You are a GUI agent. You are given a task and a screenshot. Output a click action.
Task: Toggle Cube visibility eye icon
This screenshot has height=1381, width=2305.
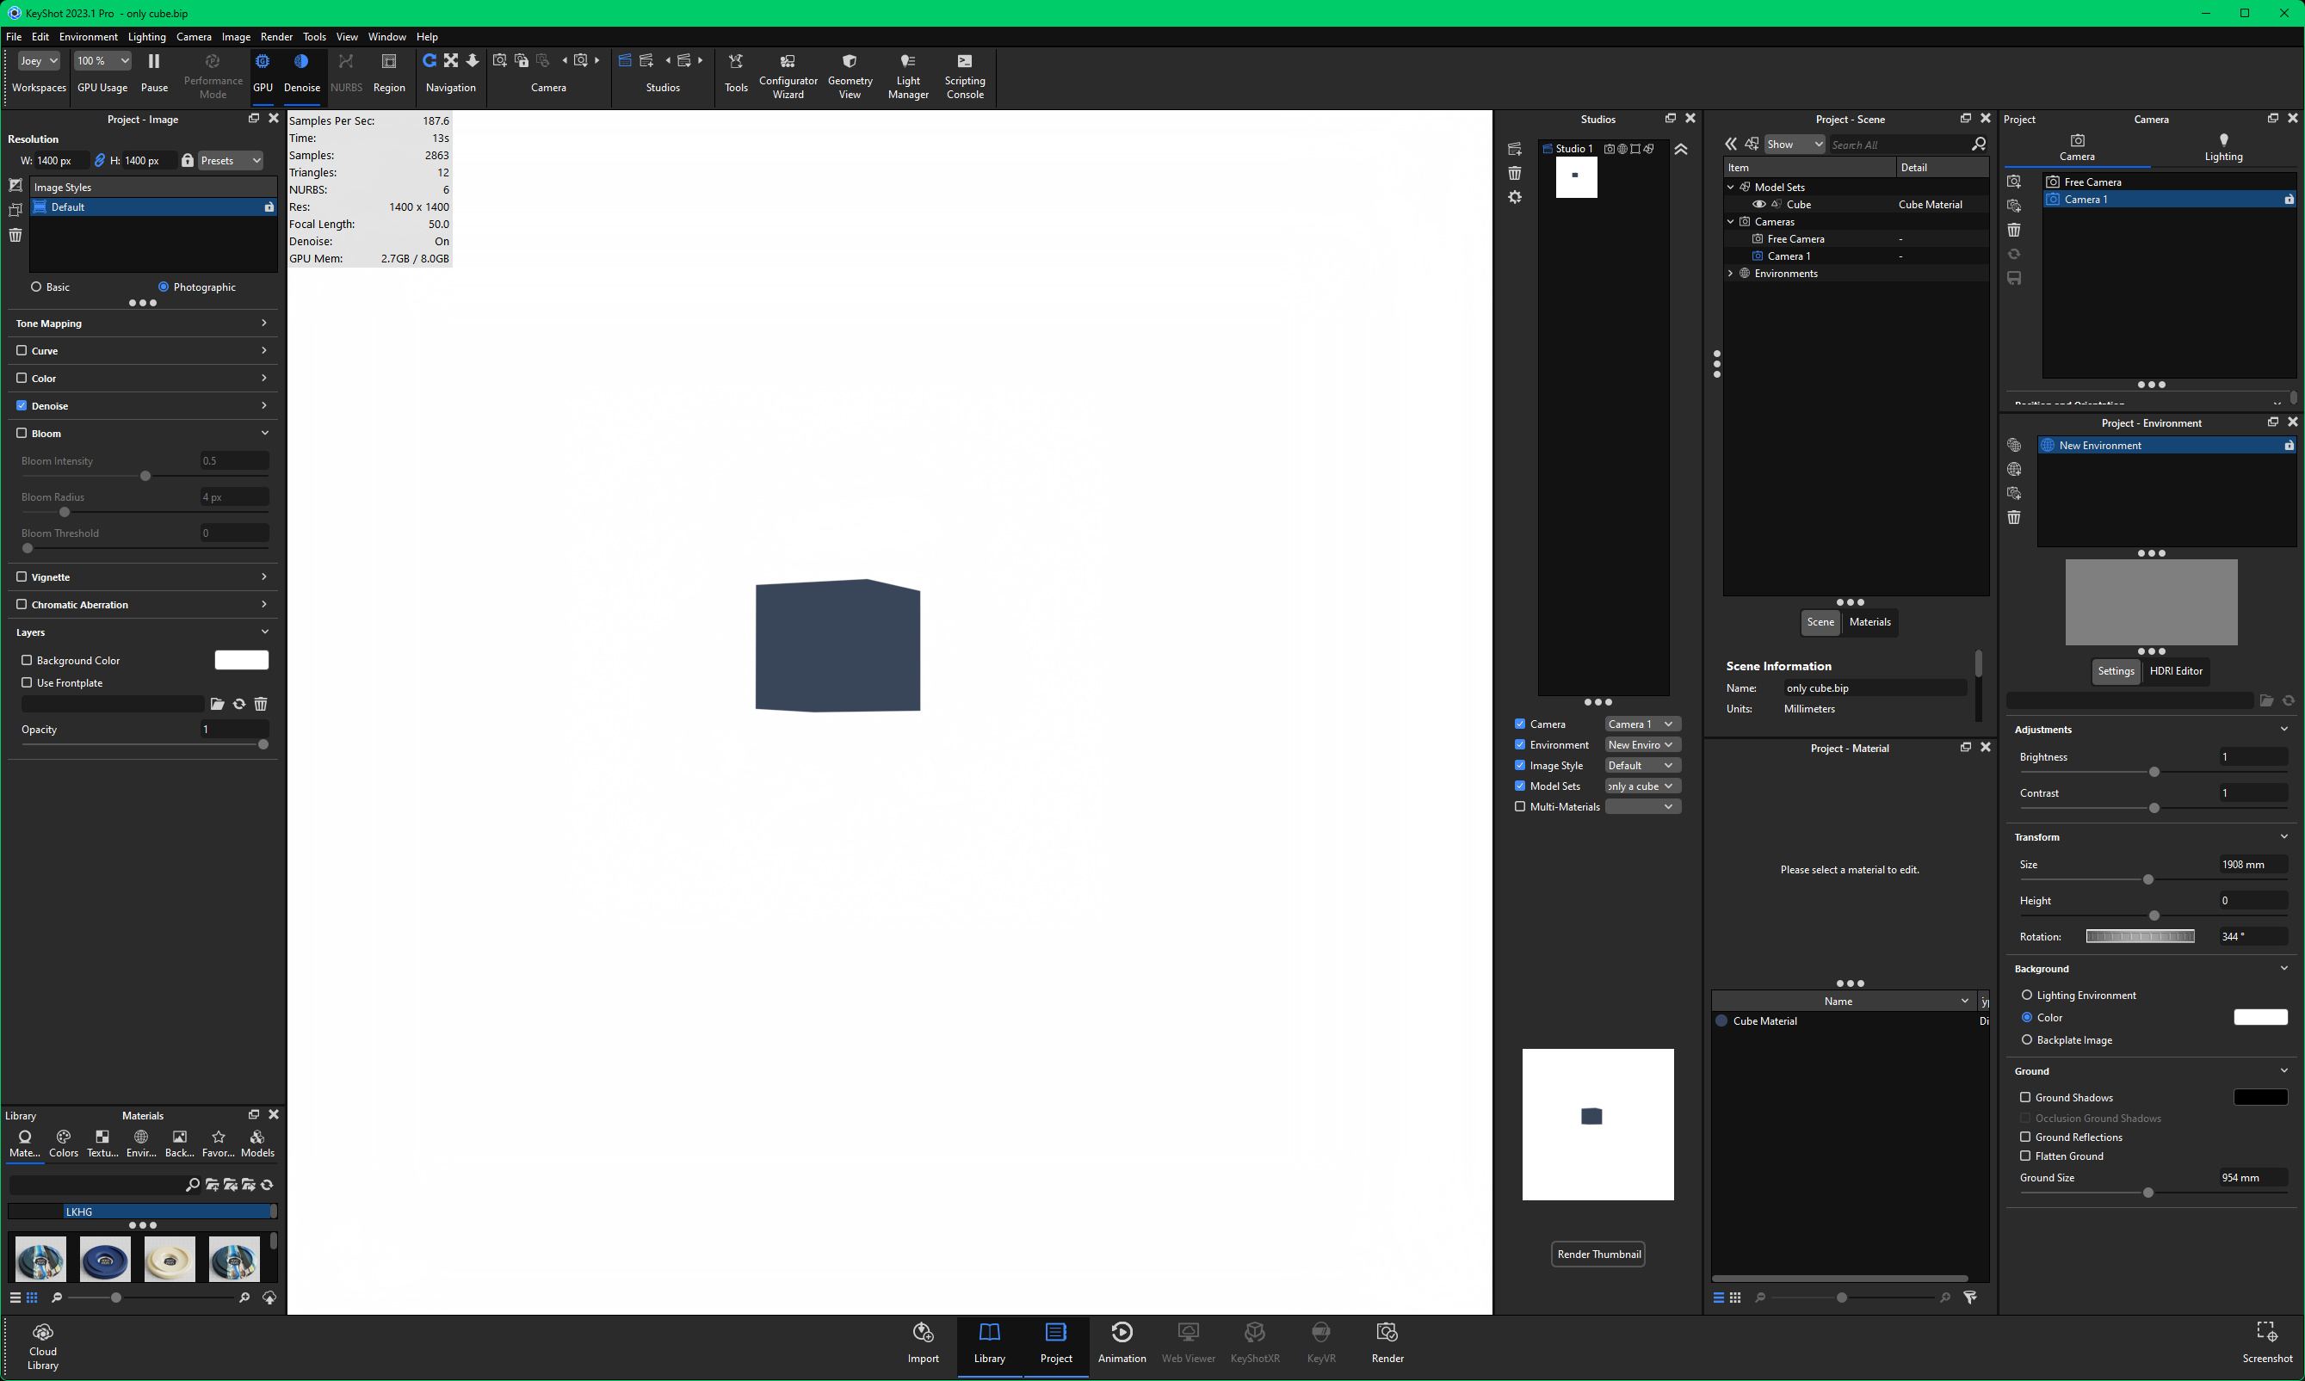click(1758, 205)
